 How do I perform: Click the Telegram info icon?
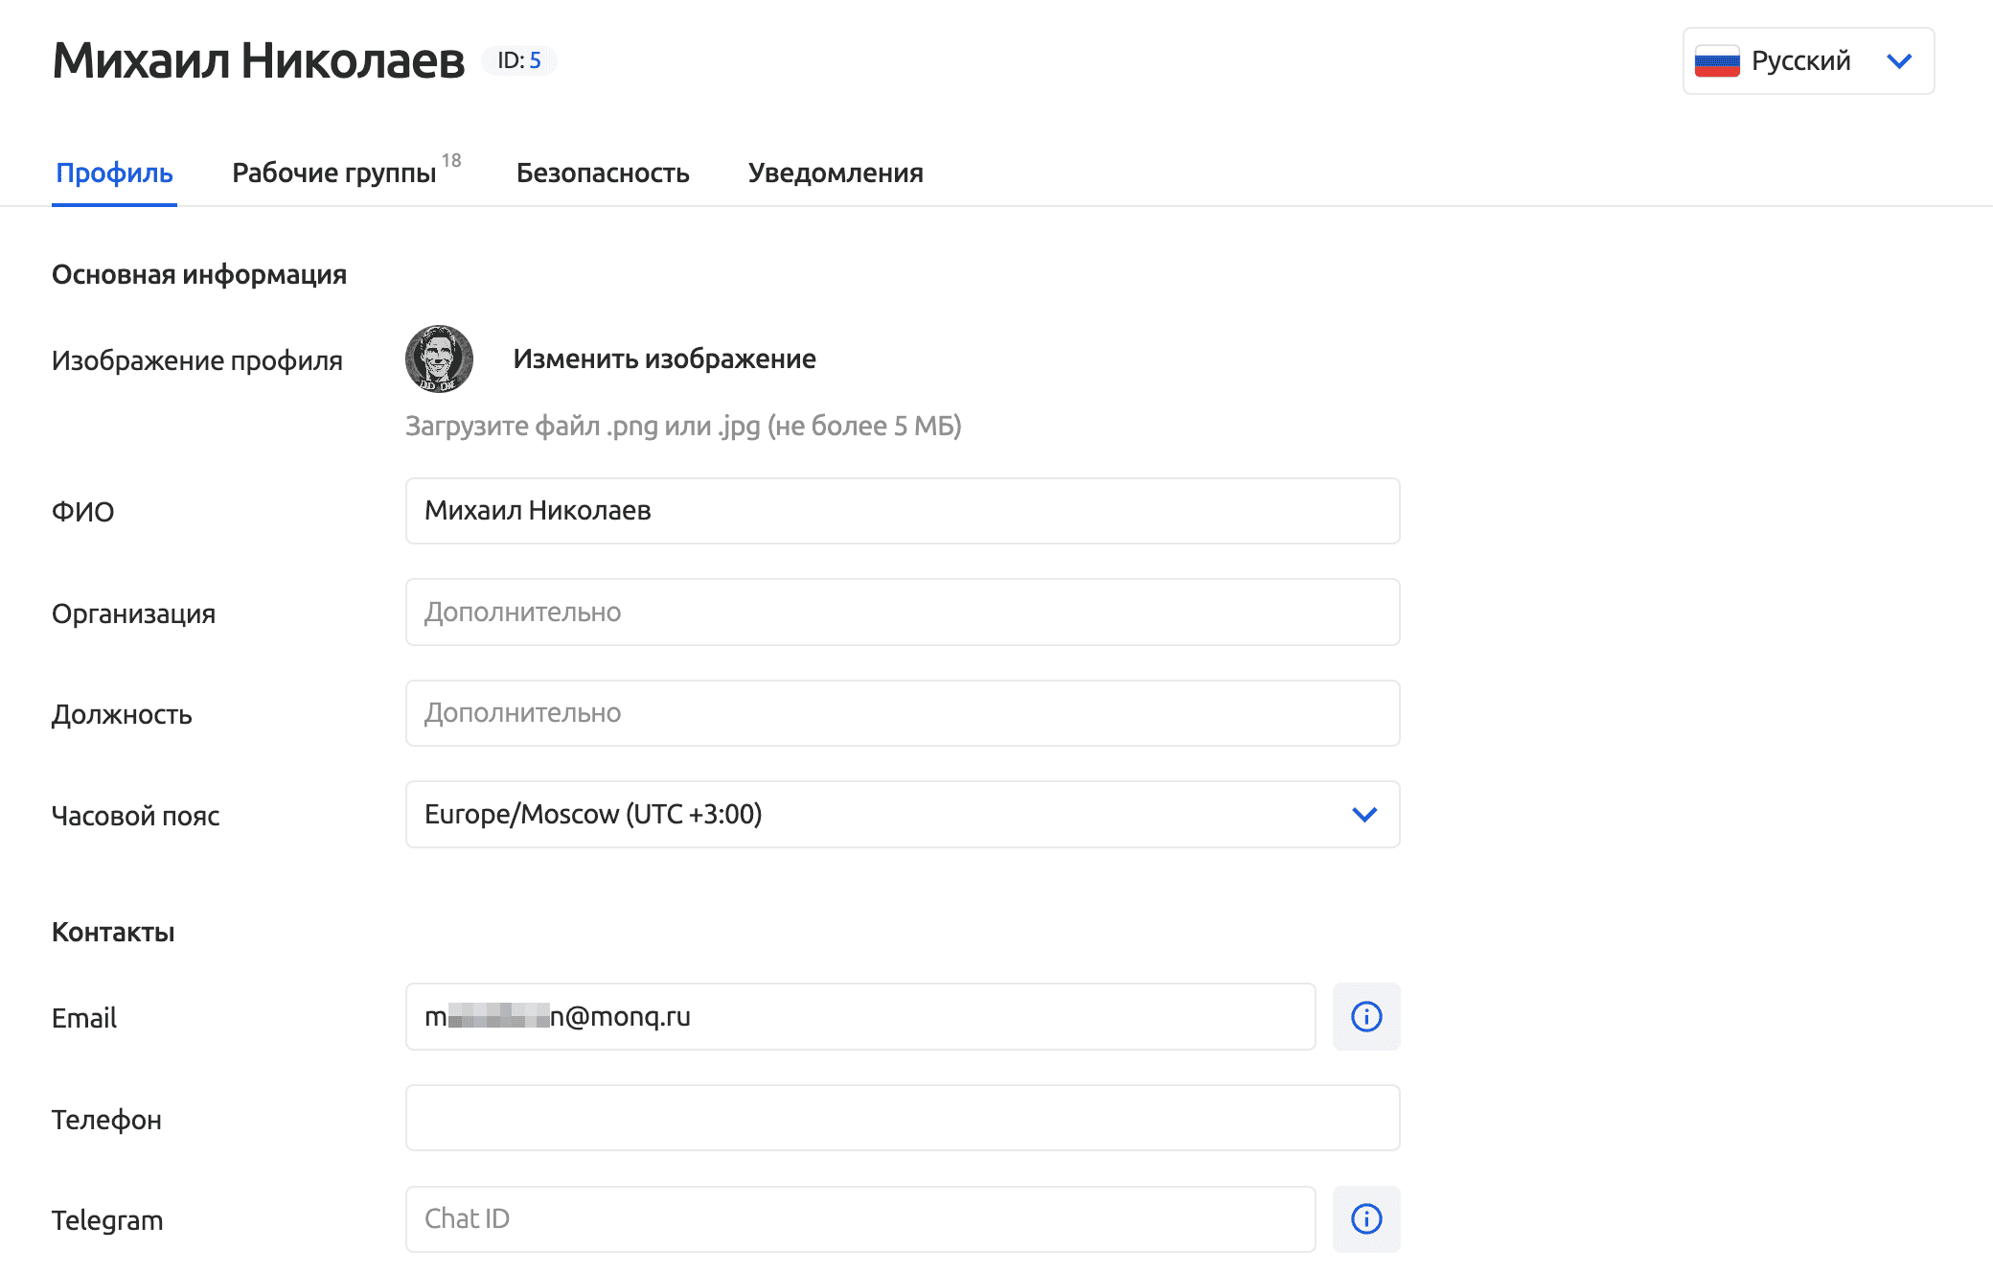click(1365, 1218)
